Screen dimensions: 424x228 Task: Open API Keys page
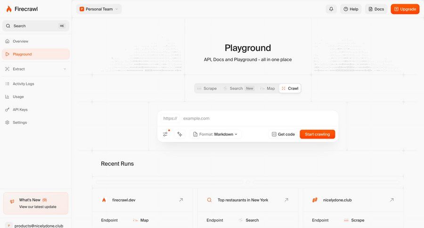coord(36,110)
